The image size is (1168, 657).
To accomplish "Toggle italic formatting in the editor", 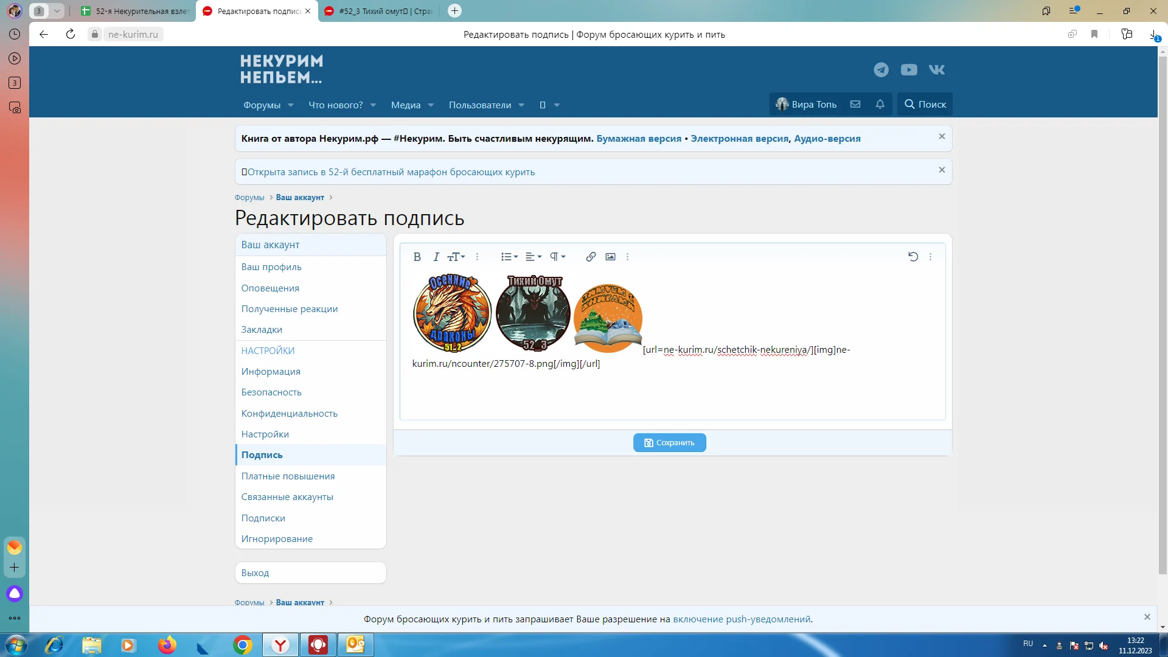I will pos(436,257).
